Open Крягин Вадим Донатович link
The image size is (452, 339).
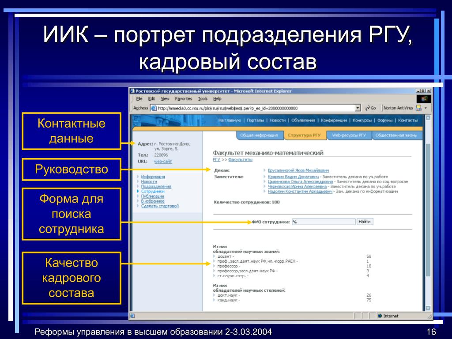pyautogui.click(x=293, y=177)
